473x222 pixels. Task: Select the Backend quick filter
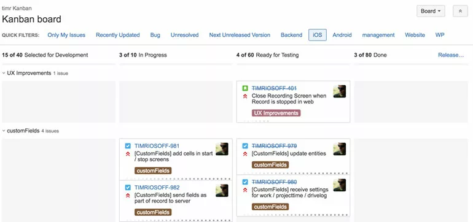291,35
